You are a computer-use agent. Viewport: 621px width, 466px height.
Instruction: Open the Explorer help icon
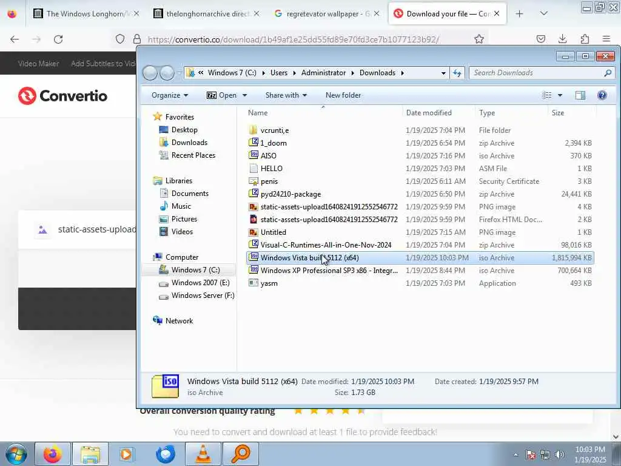[602, 95]
